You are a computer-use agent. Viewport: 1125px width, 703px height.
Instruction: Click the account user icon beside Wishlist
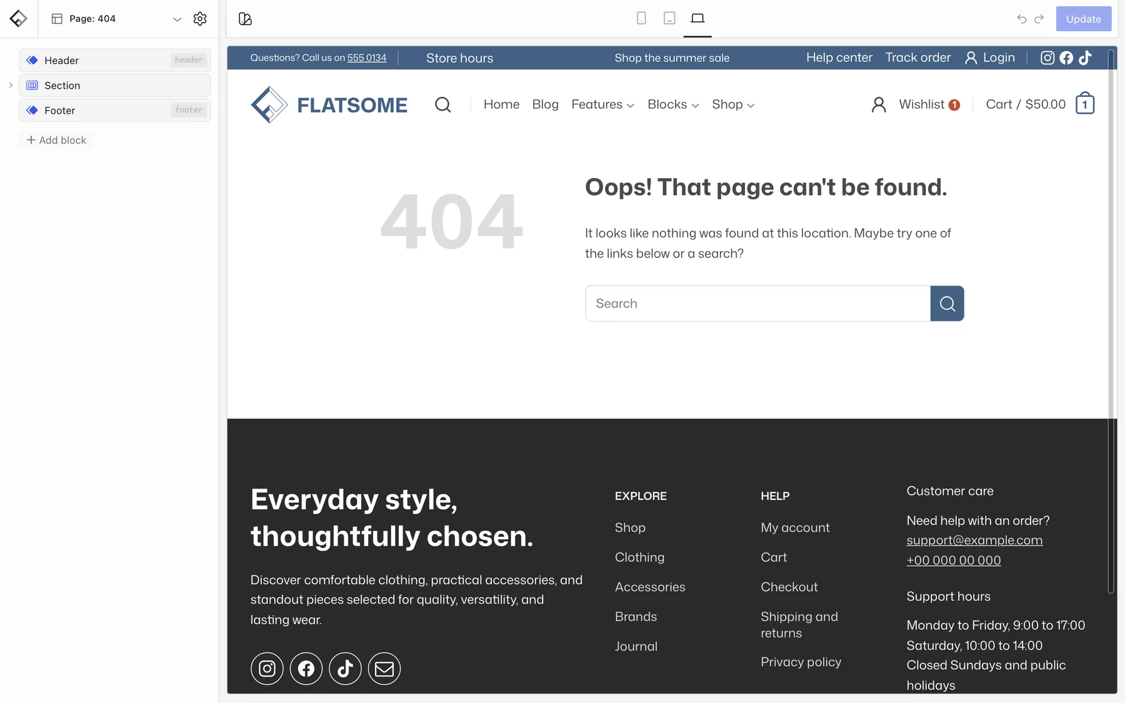tap(879, 104)
